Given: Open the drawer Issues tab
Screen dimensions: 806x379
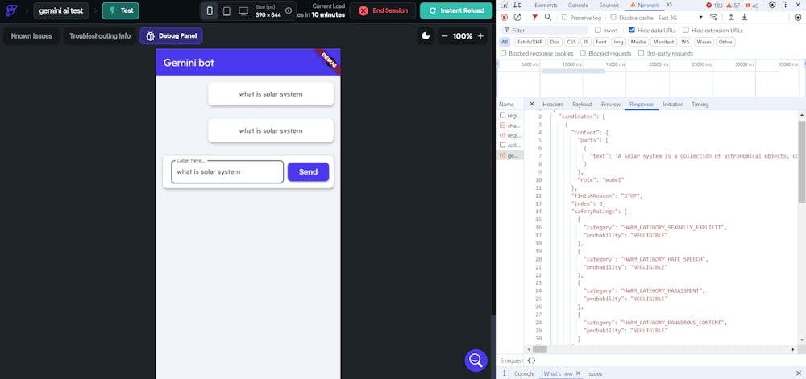Looking at the screenshot, I should point(595,373).
